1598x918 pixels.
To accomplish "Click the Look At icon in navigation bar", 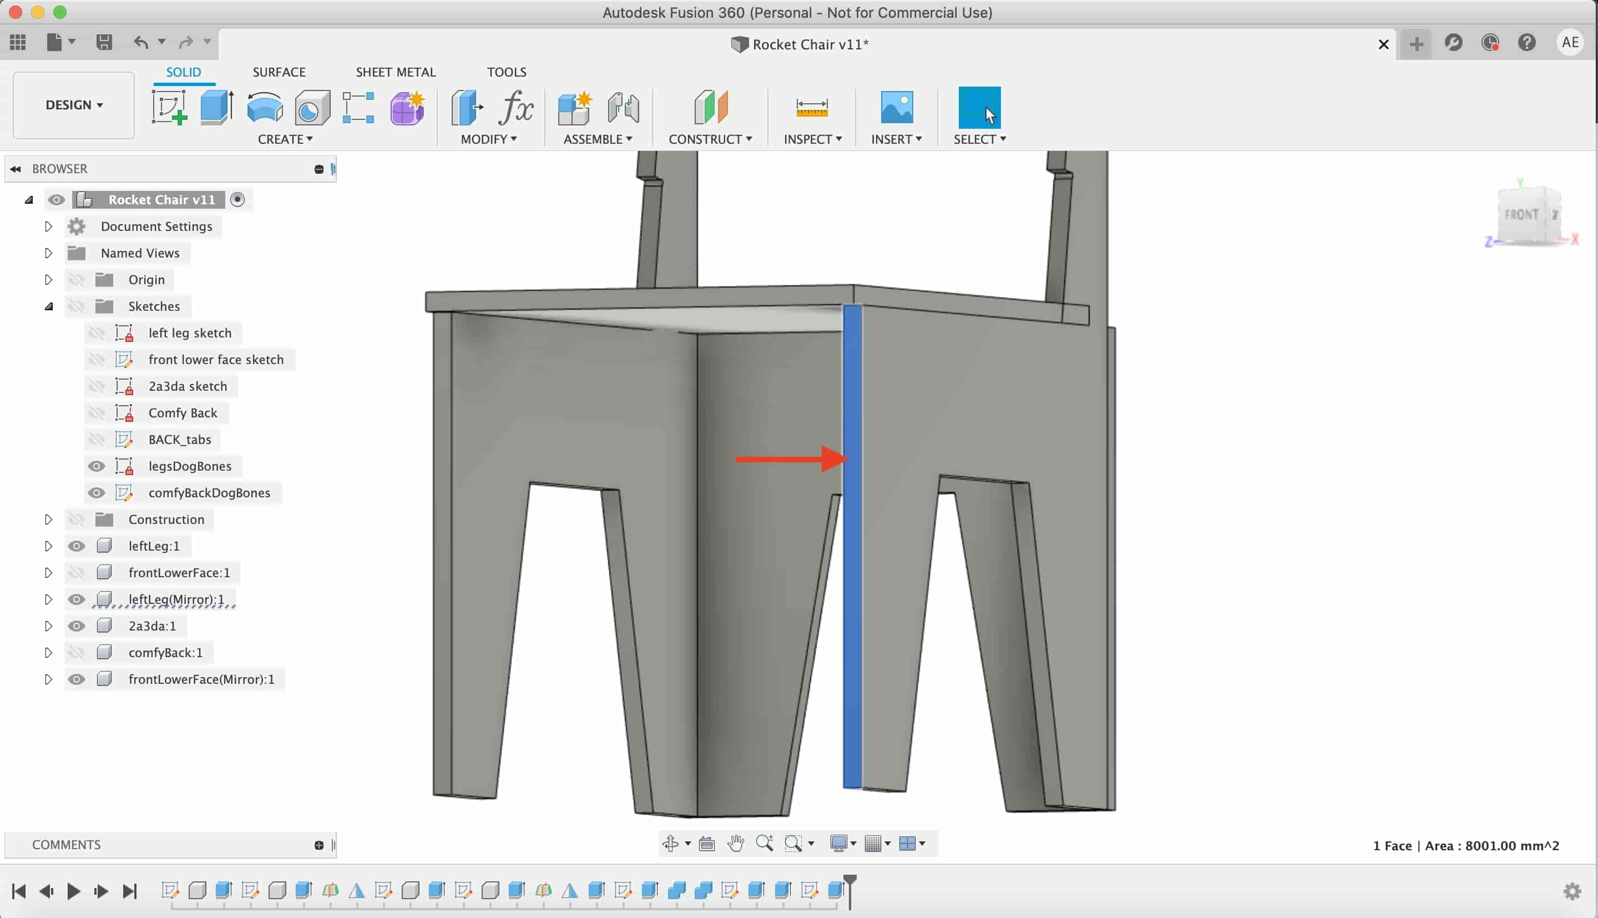I will [706, 843].
